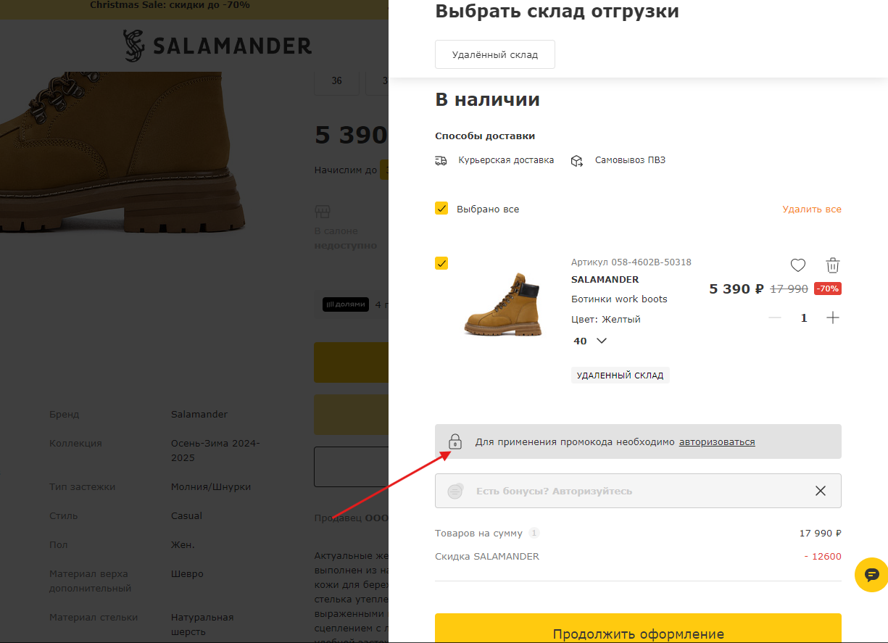Select the 'Удалённый склад' warehouse tab

pyautogui.click(x=495, y=54)
